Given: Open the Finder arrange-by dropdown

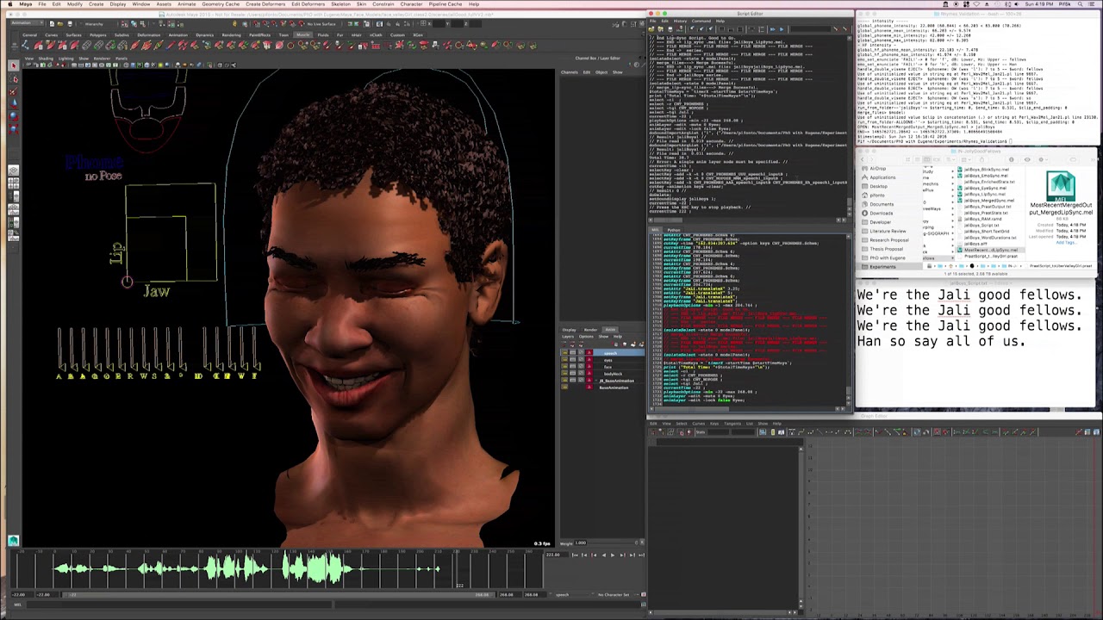Looking at the screenshot, I should click(x=967, y=159).
